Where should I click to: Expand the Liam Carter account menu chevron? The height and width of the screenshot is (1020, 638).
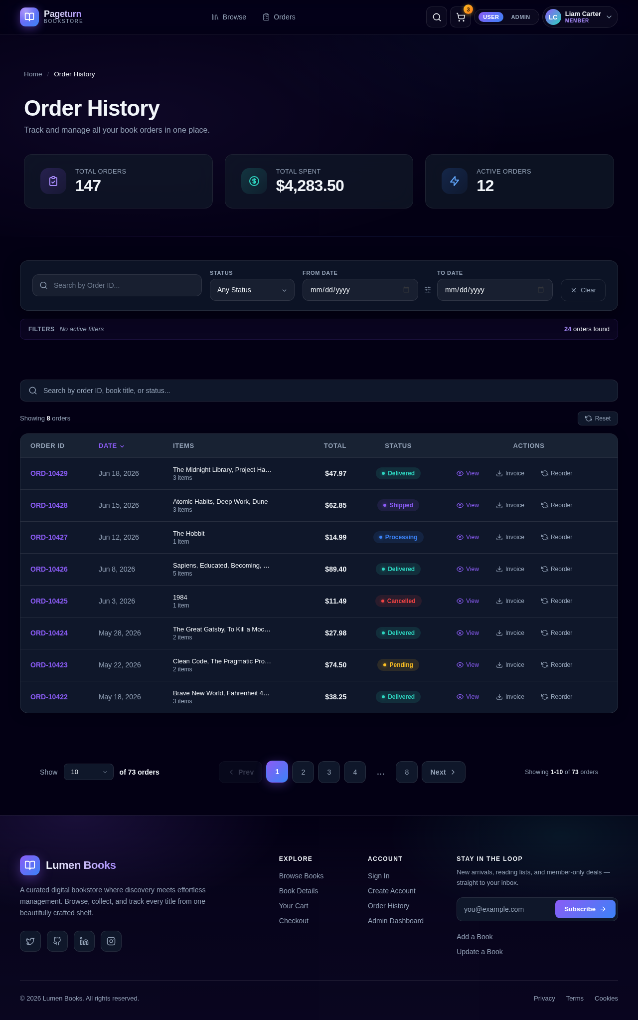pyautogui.click(x=609, y=17)
